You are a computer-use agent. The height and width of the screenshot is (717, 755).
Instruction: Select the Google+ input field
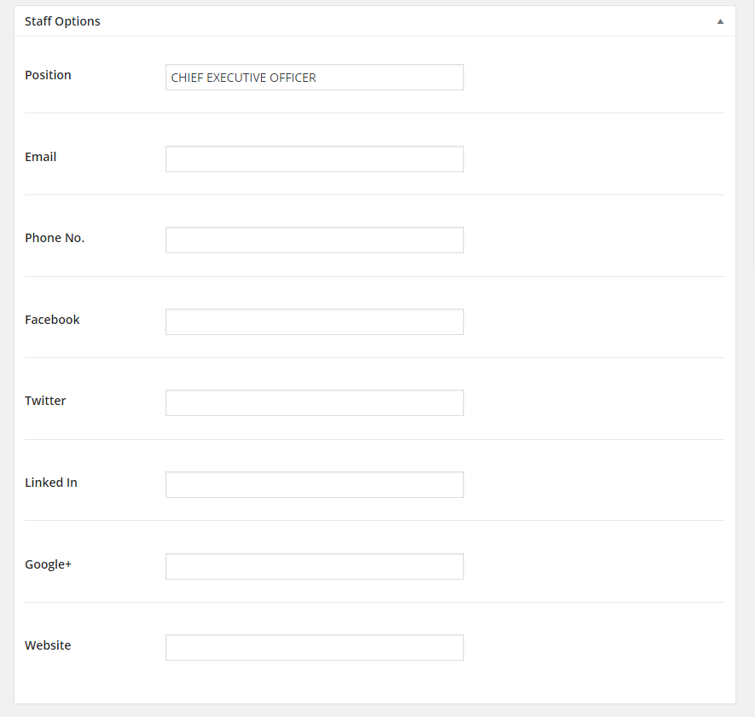(314, 566)
